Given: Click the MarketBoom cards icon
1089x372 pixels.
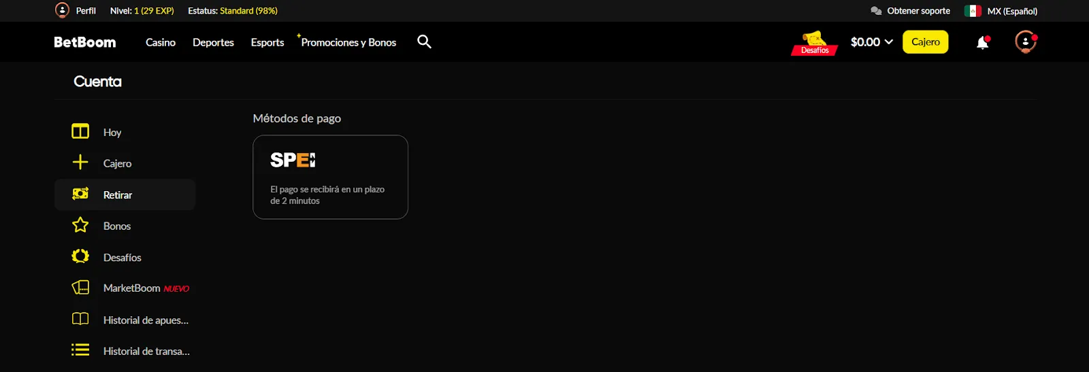Looking at the screenshot, I should tap(80, 288).
